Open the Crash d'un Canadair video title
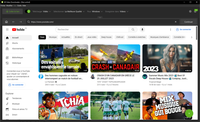Viewport: 200px width, 122px height. (x=115, y=77)
